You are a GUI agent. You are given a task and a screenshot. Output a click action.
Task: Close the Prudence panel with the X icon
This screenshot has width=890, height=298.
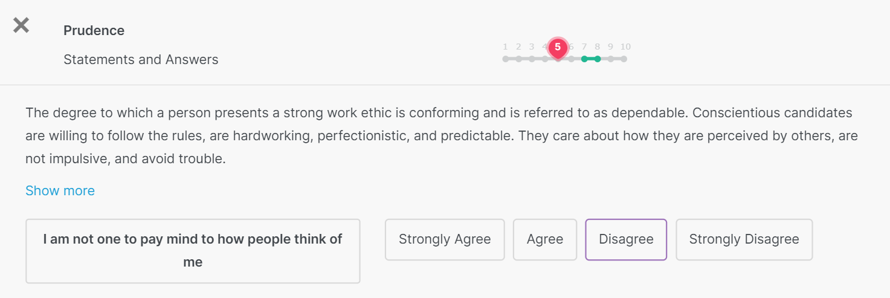(x=21, y=25)
